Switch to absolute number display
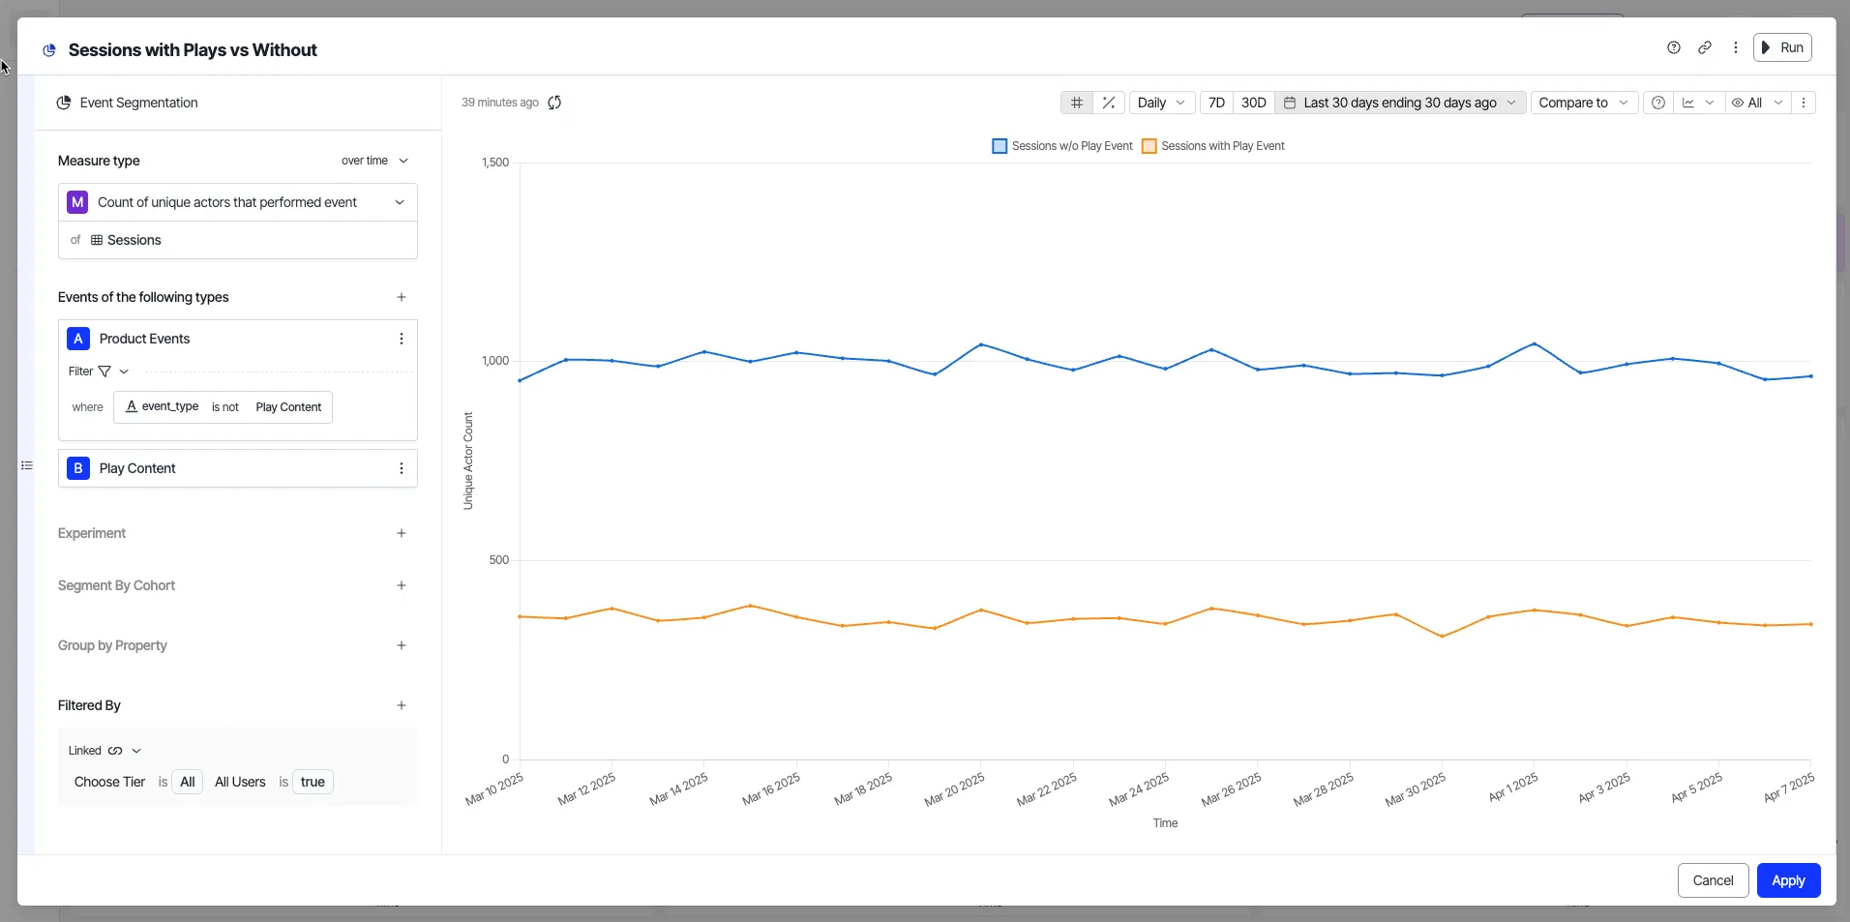1850x922 pixels. (1077, 103)
